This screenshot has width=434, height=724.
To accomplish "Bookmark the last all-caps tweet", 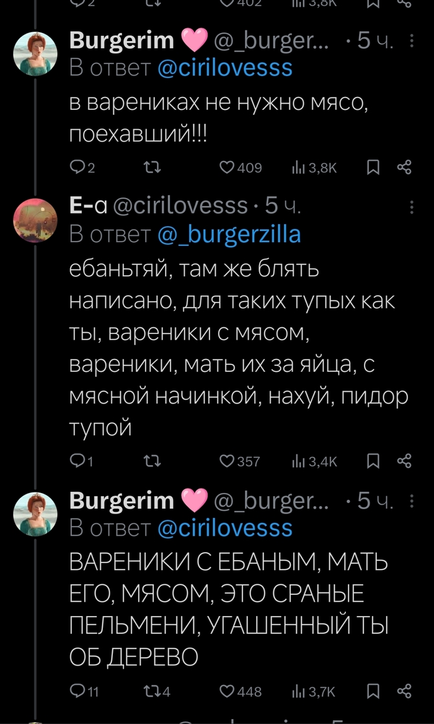I will 373,691.
